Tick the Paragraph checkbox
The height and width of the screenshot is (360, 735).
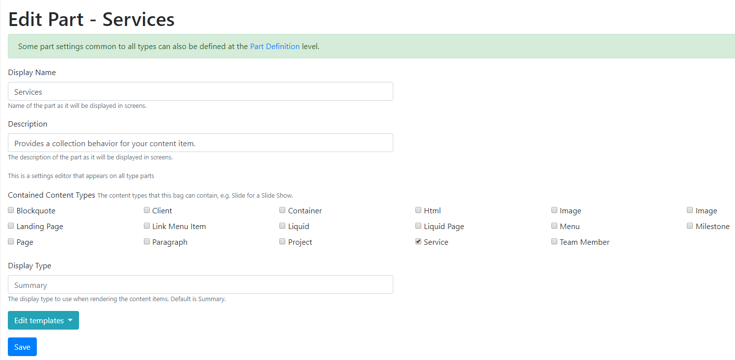[147, 241]
